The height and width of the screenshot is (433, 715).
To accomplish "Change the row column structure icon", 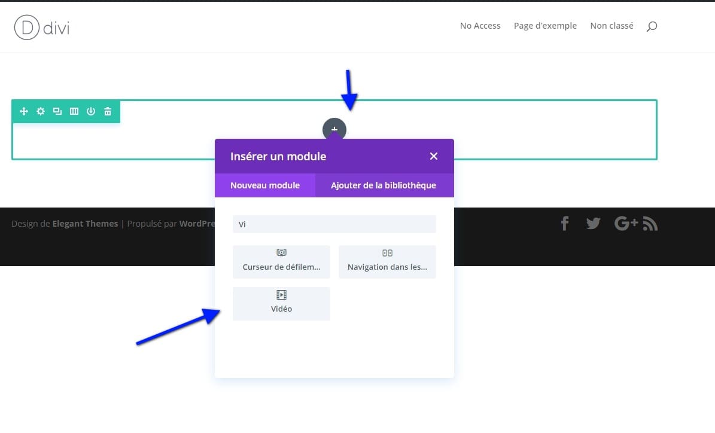I will coord(74,111).
